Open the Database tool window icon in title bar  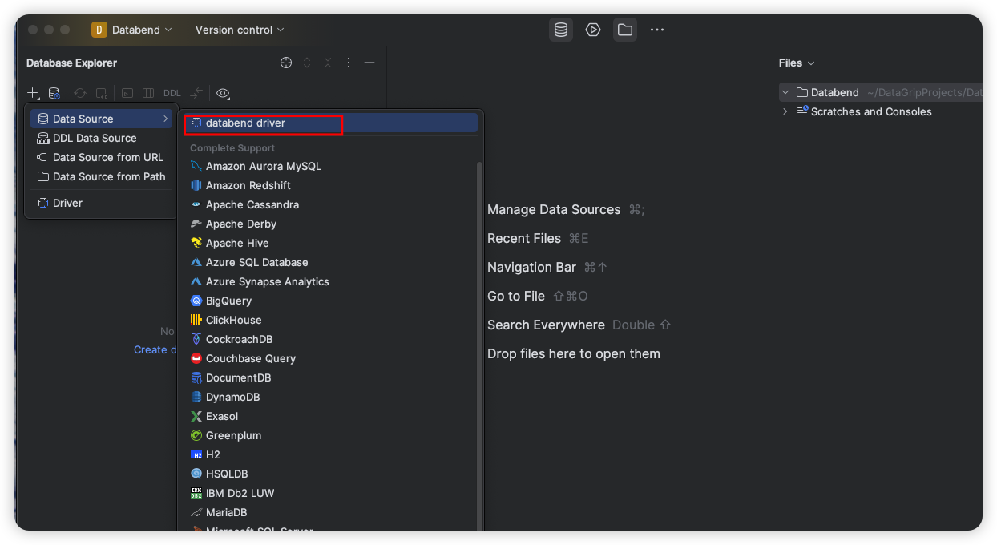coord(561,30)
